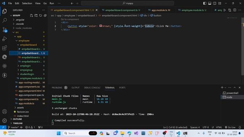Refresh the Explorer file tree
This screenshot has width=244, height=137.
click(x=40, y=15)
